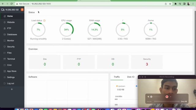Click the '527 / 3683(MB)' RAM text
The height and width of the screenshot is (110, 196).
[95, 39]
